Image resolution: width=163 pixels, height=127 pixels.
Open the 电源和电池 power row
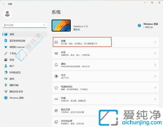pos(105,88)
